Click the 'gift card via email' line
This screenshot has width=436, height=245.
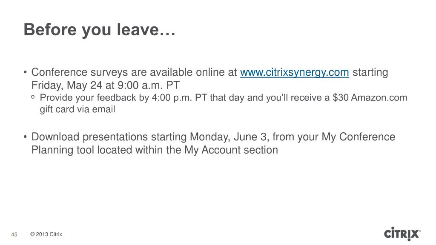(77, 109)
